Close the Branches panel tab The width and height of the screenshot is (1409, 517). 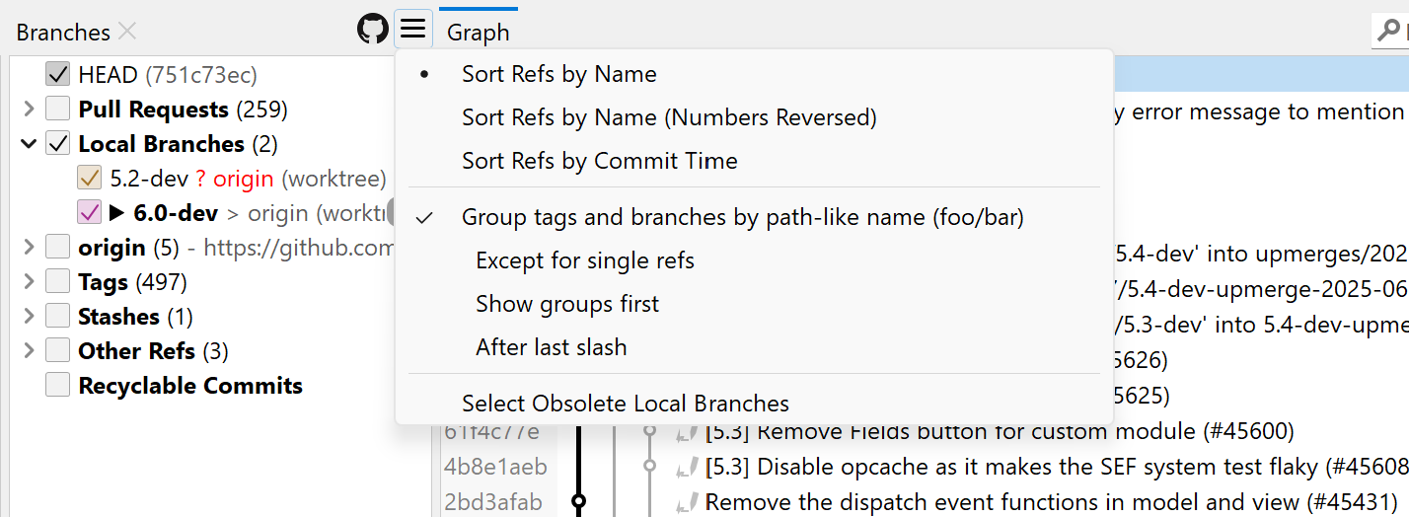point(127,32)
